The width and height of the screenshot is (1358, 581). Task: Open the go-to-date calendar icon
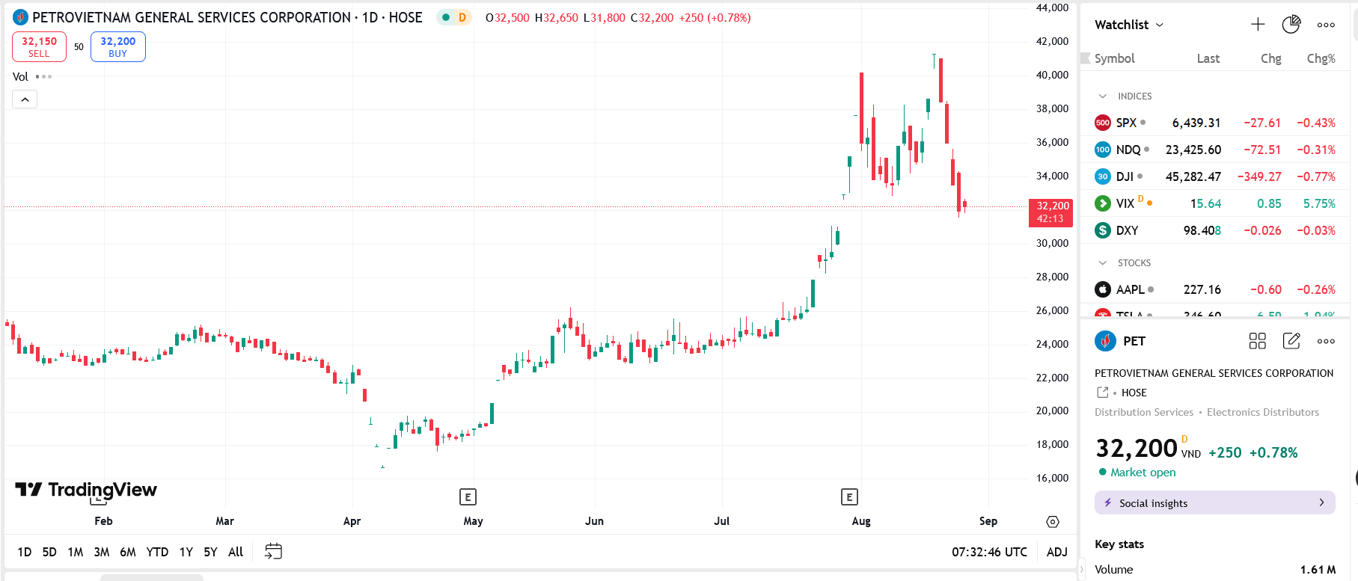[274, 552]
